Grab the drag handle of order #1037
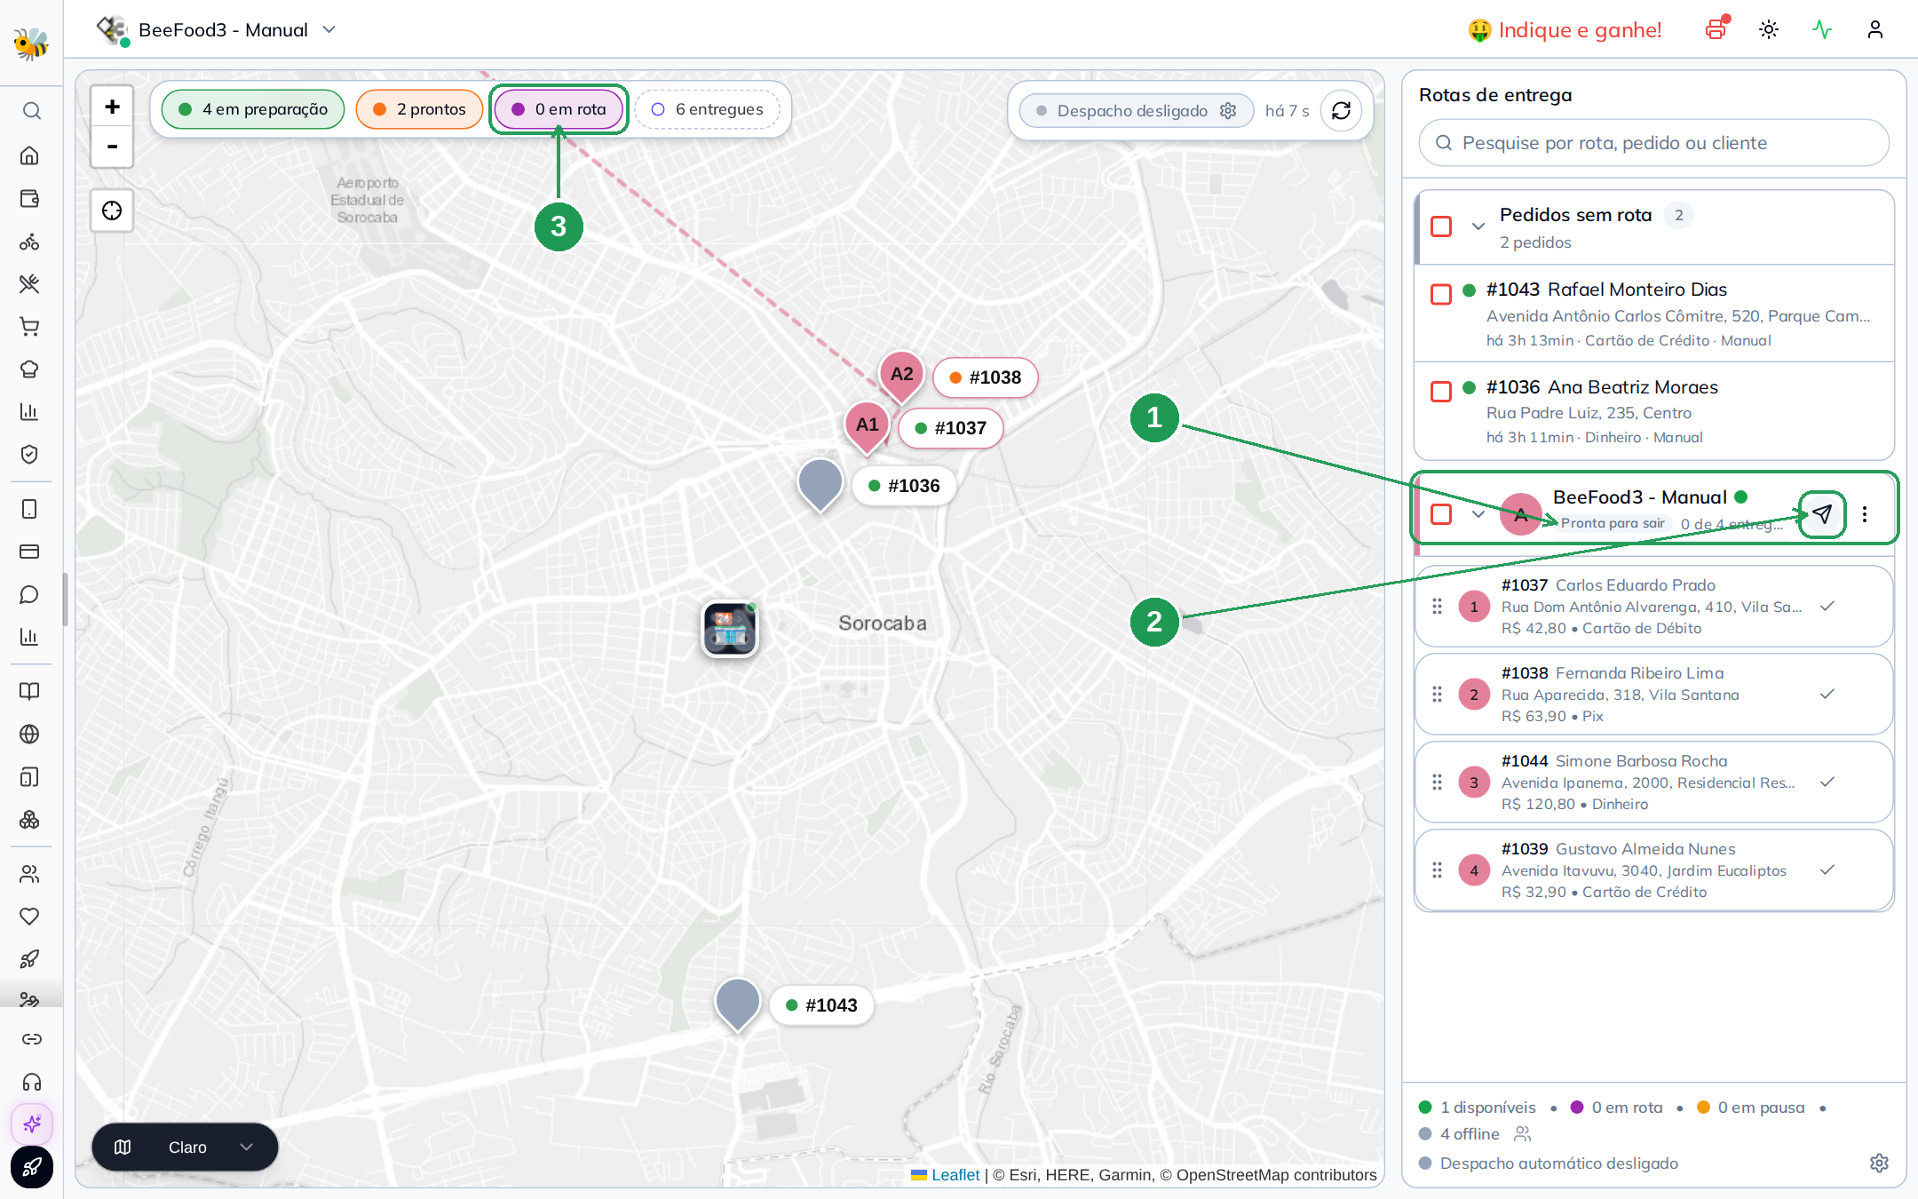 coord(1437,607)
